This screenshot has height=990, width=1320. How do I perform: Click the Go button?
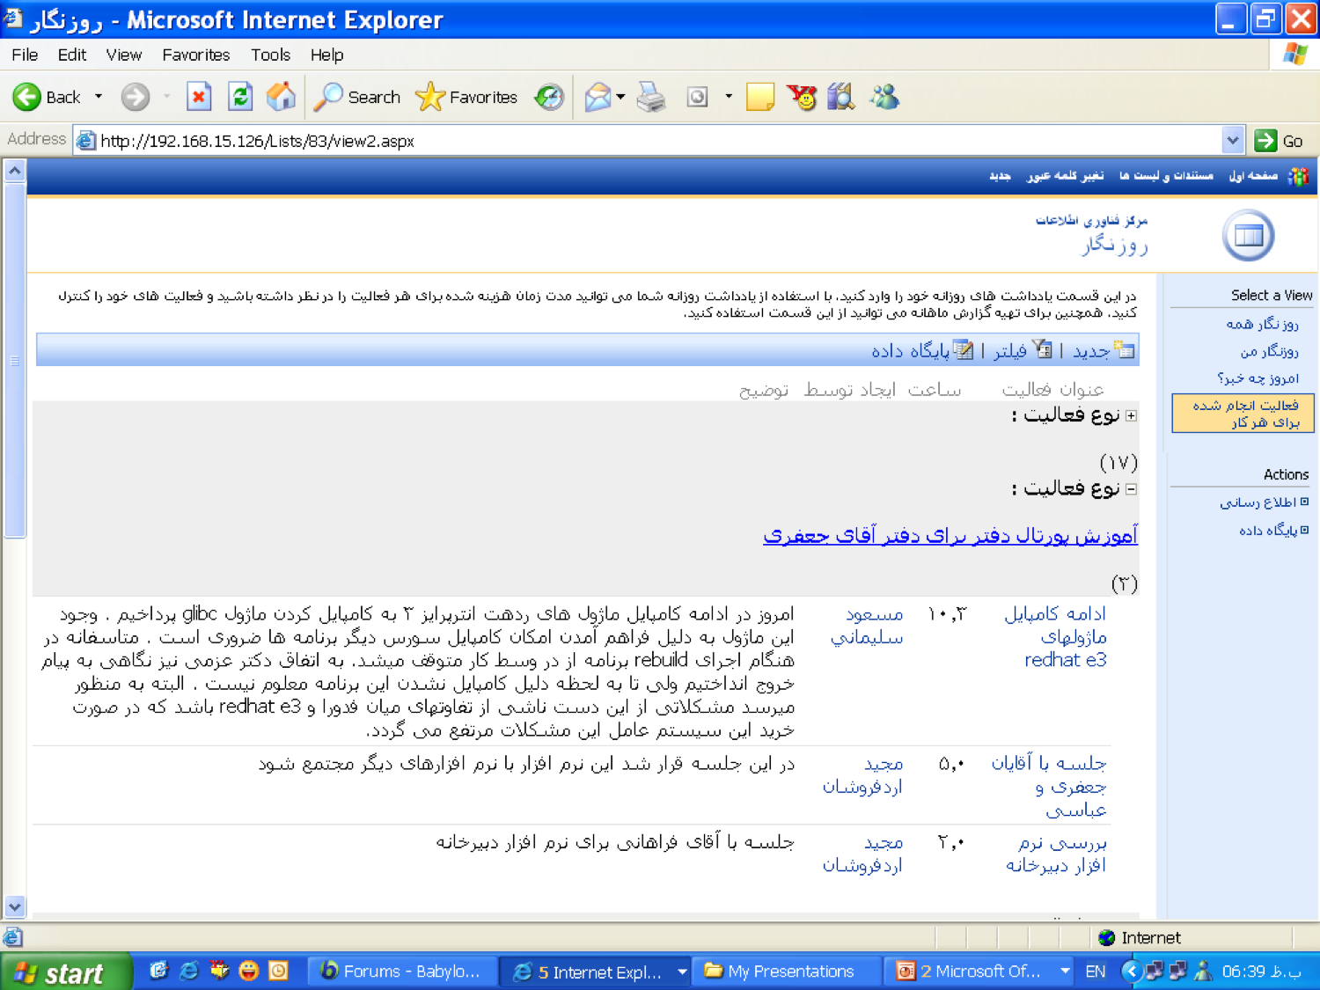click(x=1280, y=141)
